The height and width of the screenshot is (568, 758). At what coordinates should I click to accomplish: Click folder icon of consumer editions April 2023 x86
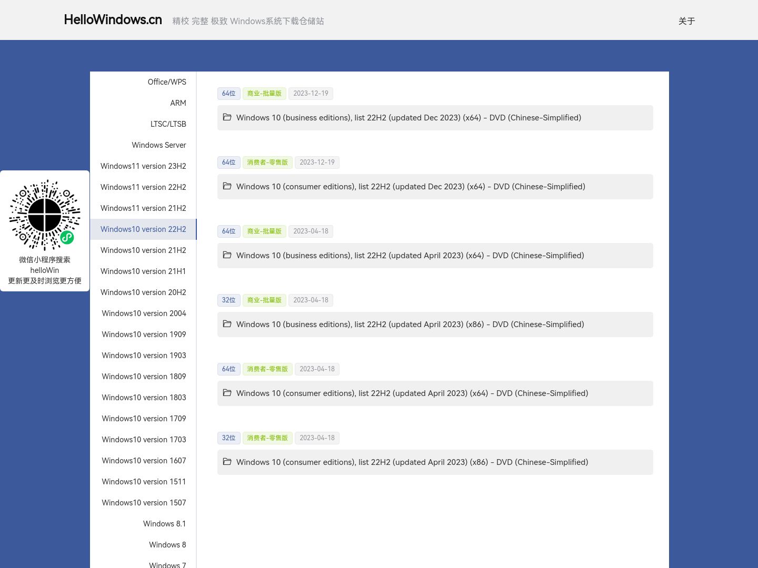pyautogui.click(x=227, y=462)
